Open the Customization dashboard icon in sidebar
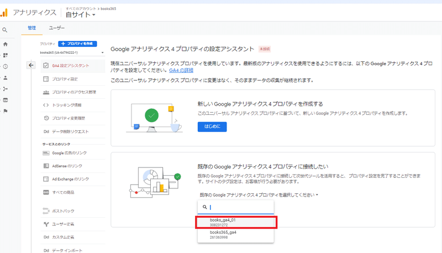The width and height of the screenshot is (442, 253). (5, 55)
